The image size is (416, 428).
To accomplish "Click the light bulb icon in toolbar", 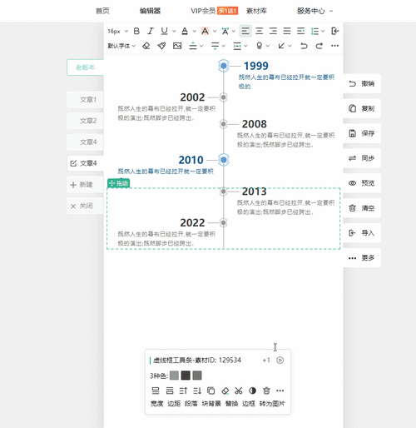I will (x=260, y=46).
